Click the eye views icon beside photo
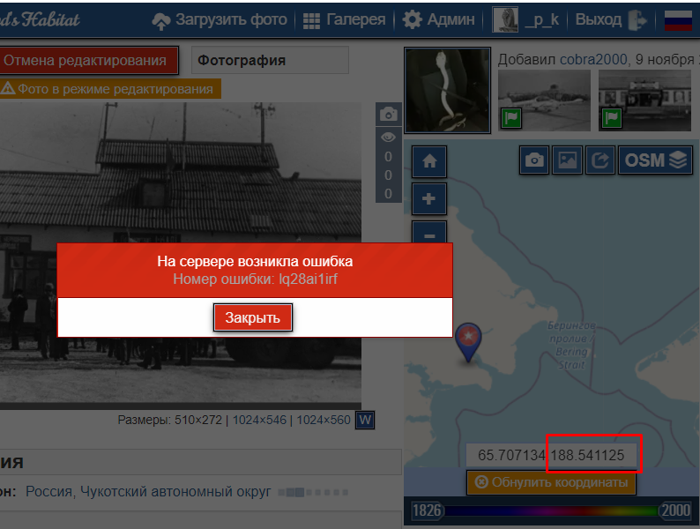The height and width of the screenshot is (529, 700). click(389, 138)
